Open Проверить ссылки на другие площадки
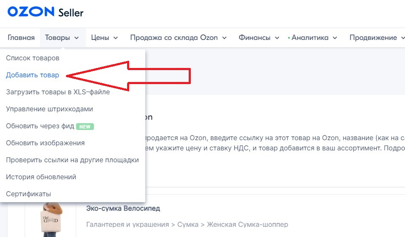The image size is (405, 237). [72, 160]
